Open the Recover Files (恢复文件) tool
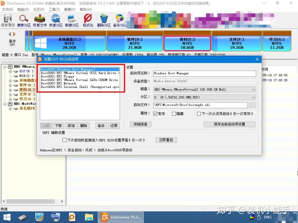Image resolution: width=298 pixels, height=223 pixels. tap(40, 21)
